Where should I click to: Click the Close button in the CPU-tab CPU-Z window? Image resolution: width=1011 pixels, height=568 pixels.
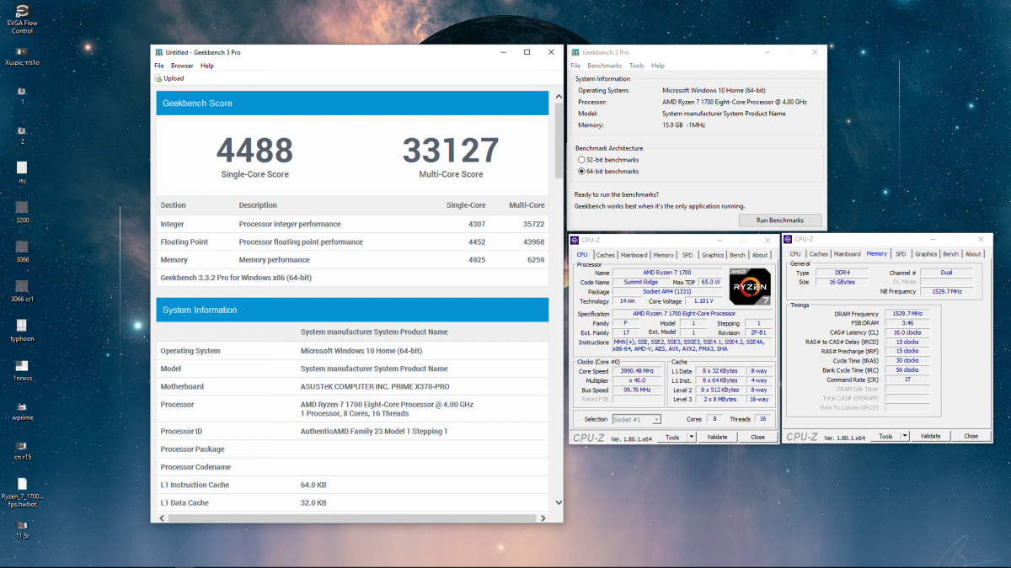(x=758, y=437)
